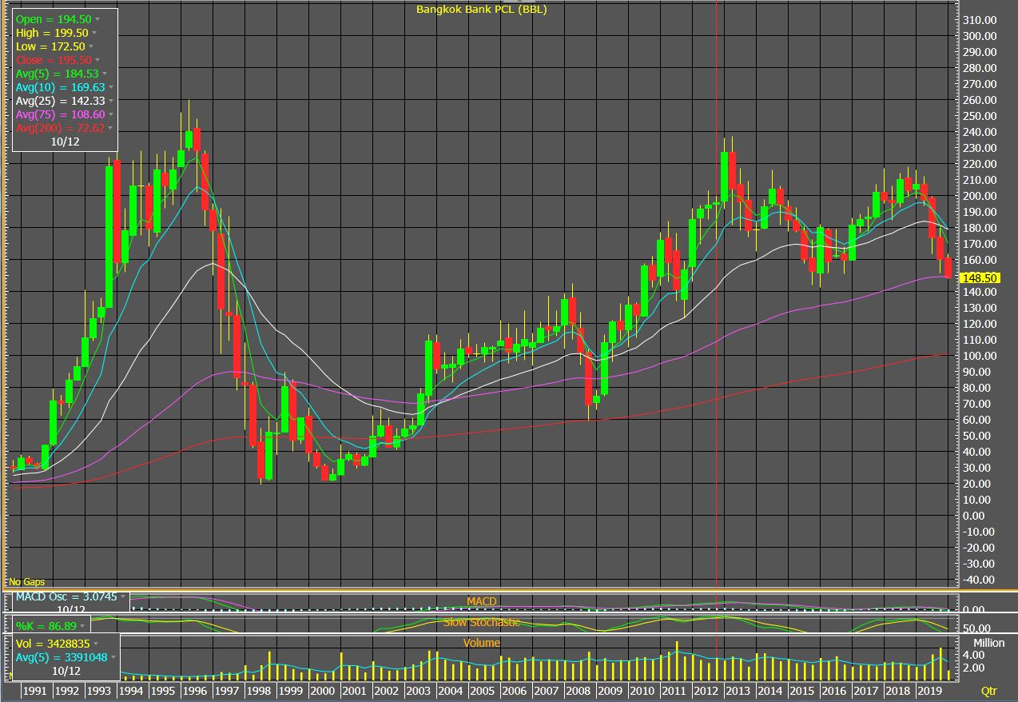This screenshot has height=702, width=1018.
Task: Open the dropdown arrow beside Low = 172.50
Action: (x=93, y=46)
